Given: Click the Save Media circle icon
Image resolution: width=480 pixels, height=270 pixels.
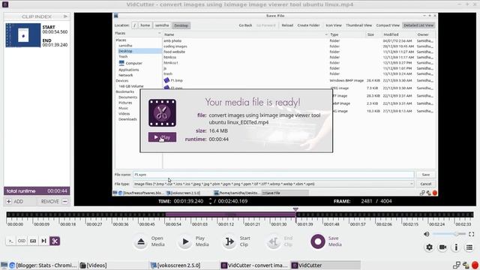Looking at the screenshot, I should (x=318, y=241).
